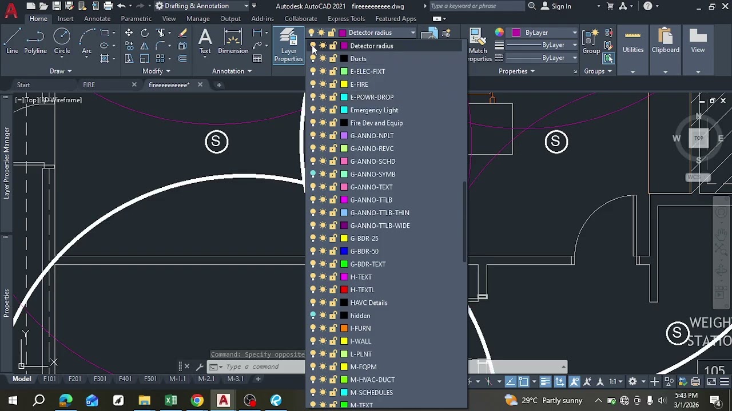Screen dimensions: 732x411
Task: Click the I-FURN orange color swatch
Action: point(344,328)
